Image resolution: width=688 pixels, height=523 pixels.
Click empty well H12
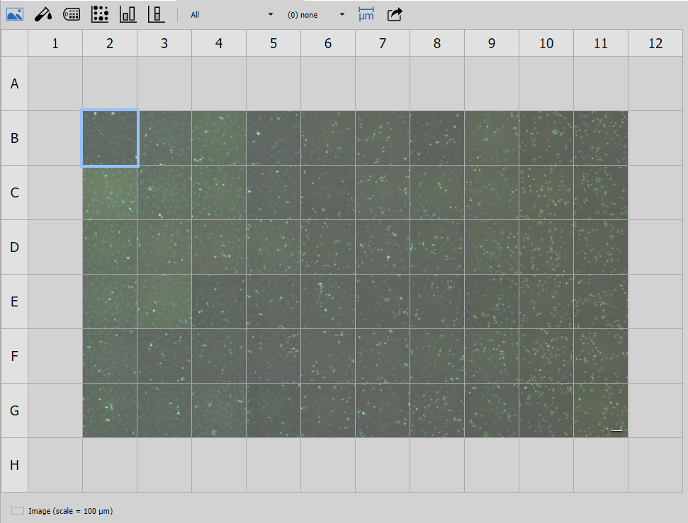(655, 465)
